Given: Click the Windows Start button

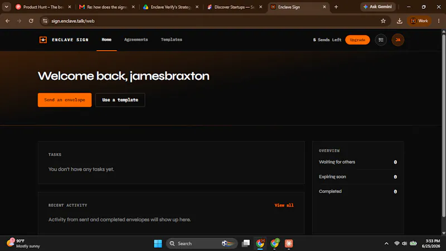Looking at the screenshot, I should [x=158, y=244].
